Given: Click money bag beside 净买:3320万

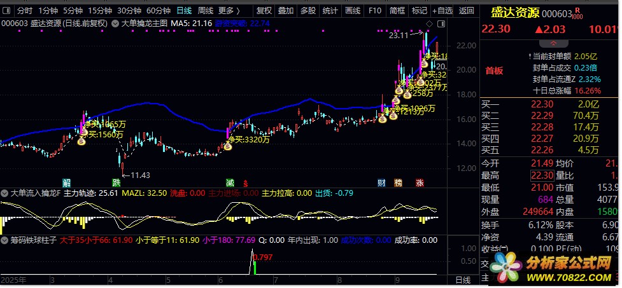Looking at the screenshot, I should pyautogui.click(x=228, y=147).
